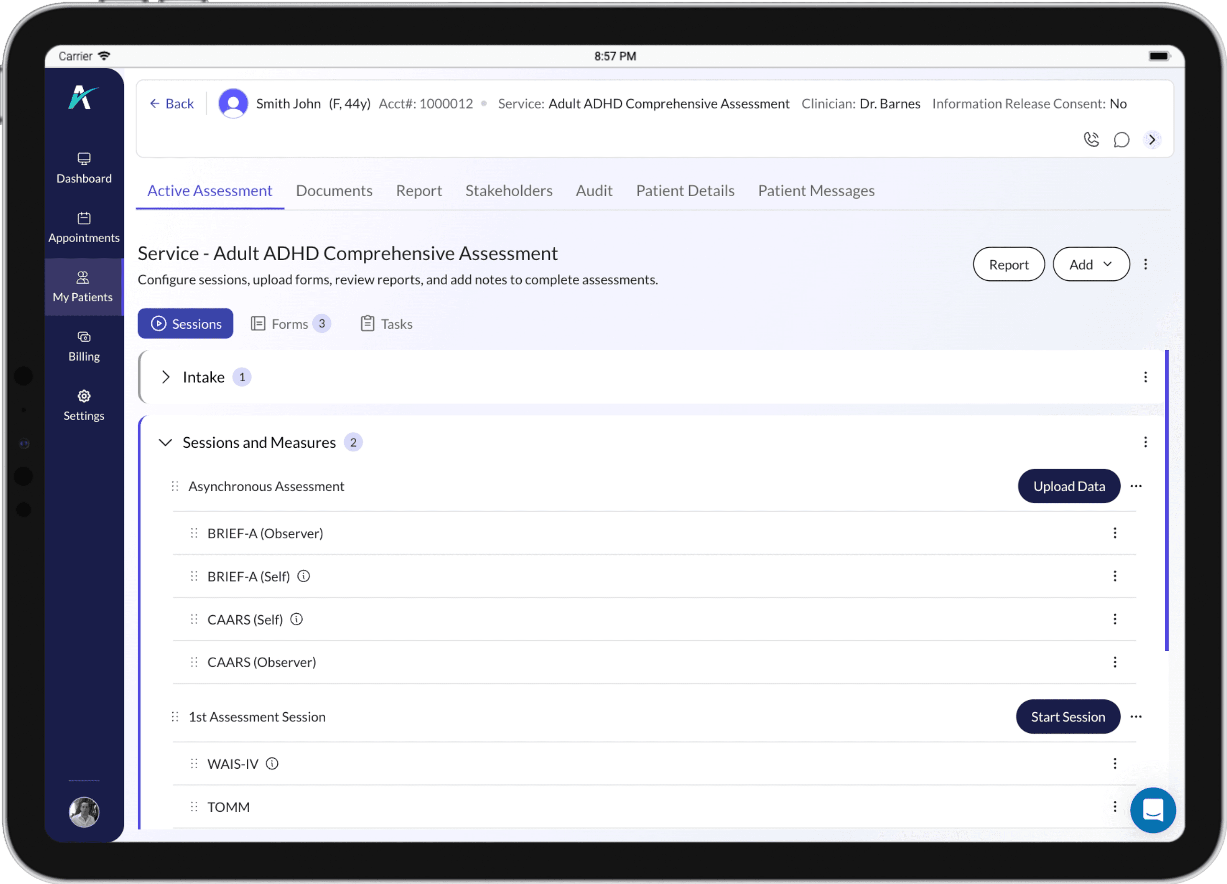Open the chat bubble icon in patient header
The height and width of the screenshot is (884, 1227).
click(x=1121, y=140)
